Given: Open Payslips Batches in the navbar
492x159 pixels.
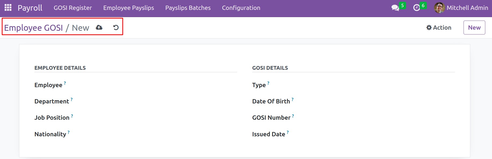Looking at the screenshot, I should pyautogui.click(x=188, y=8).
